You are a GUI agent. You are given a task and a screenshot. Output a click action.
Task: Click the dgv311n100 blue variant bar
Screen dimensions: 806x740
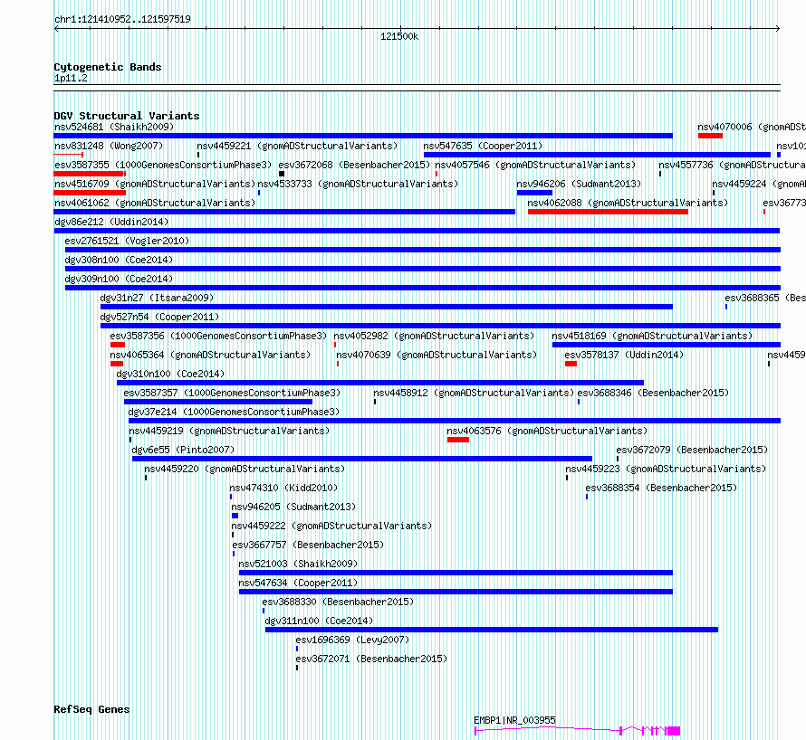pyautogui.click(x=492, y=630)
